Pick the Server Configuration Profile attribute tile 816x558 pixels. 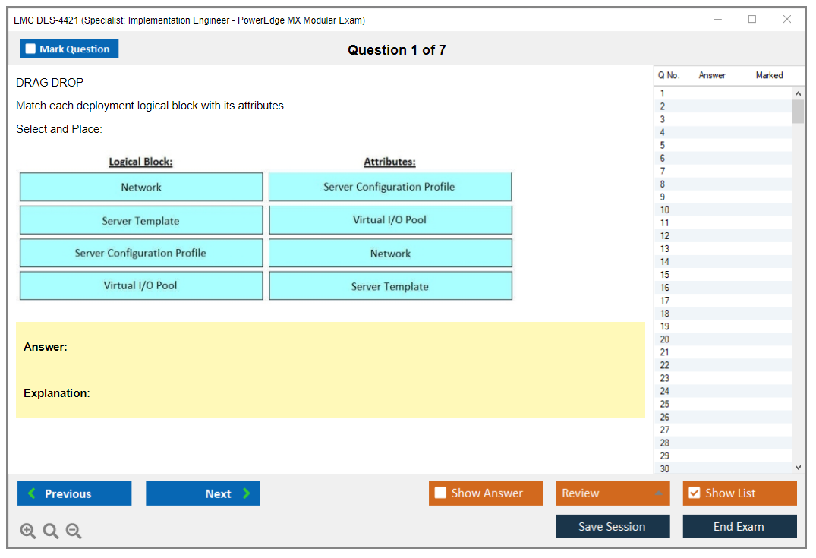click(390, 187)
